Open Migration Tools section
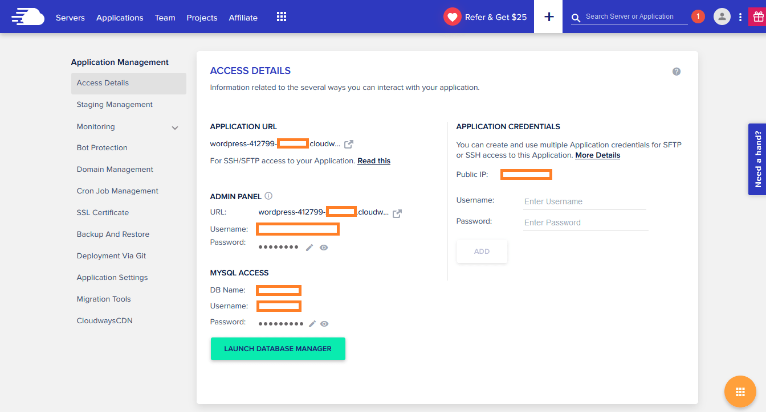Screen dimensions: 766x412 click(104, 299)
